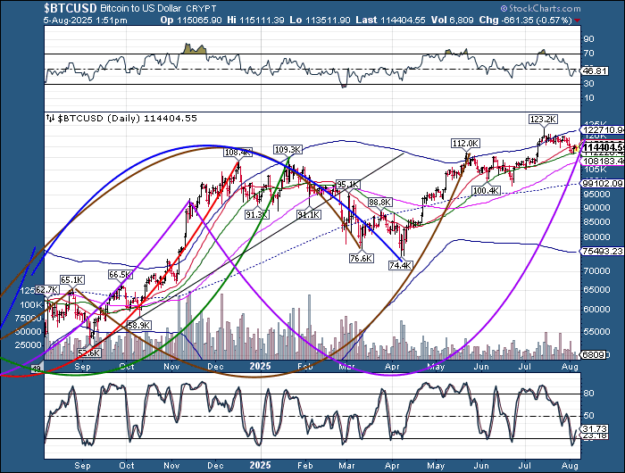This screenshot has height=473, width=625.
Task: Click the 76.6K low price callout
Action: pyautogui.click(x=361, y=258)
